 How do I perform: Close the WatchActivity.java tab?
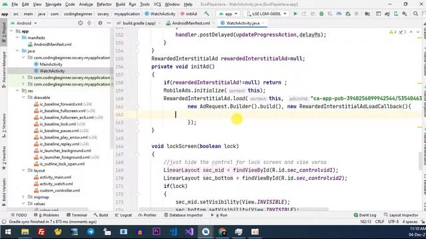(x=263, y=23)
